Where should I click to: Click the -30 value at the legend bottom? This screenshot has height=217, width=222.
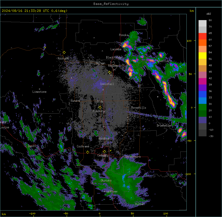tap(211, 136)
